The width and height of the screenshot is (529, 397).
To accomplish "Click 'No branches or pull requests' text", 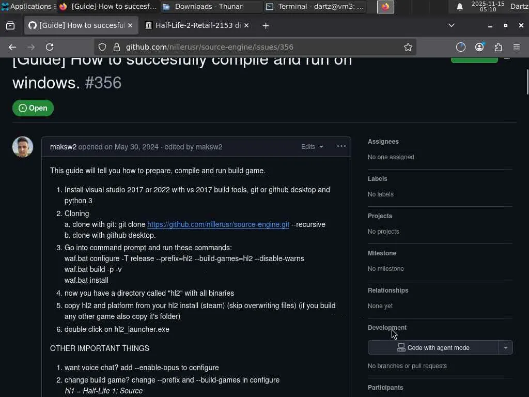I will click(407, 366).
